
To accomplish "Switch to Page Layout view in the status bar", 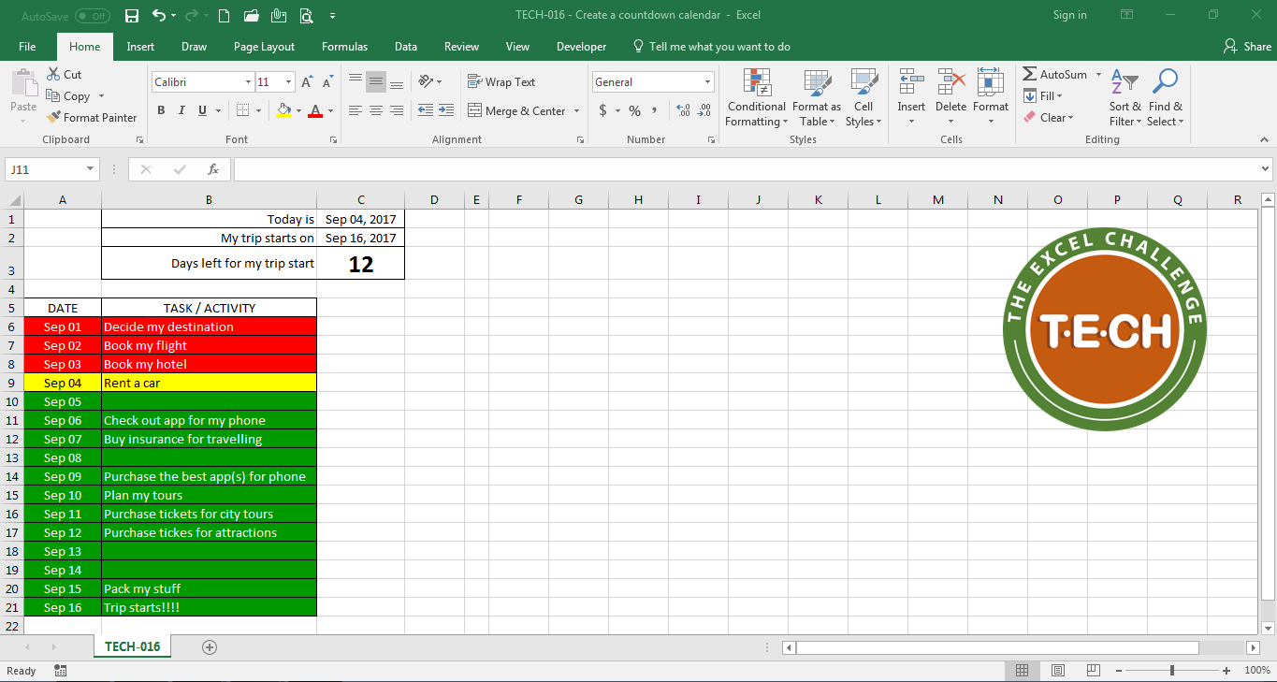I will point(1057,671).
